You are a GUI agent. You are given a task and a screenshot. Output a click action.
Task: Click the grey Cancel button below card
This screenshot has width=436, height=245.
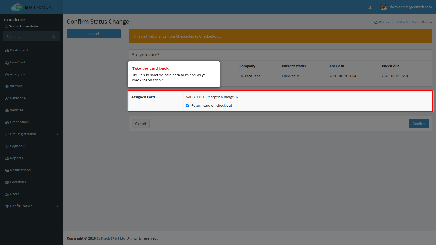140,124
